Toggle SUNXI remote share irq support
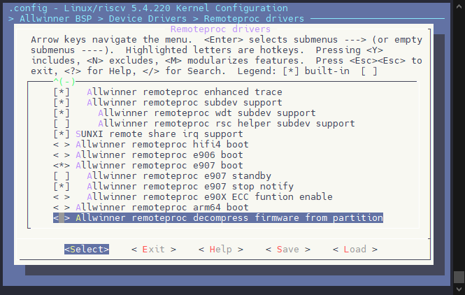The height and width of the screenshot is (295, 465). click(x=62, y=134)
